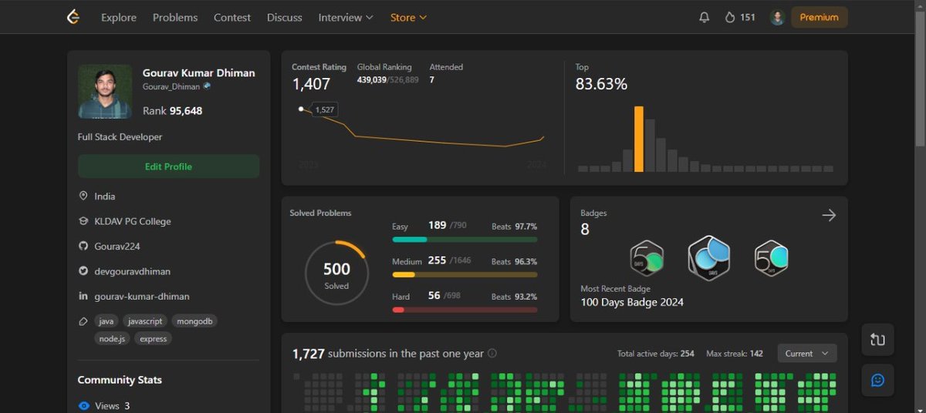The image size is (926, 413).
Task: Click the Max streak 142 text
Action: pos(735,354)
